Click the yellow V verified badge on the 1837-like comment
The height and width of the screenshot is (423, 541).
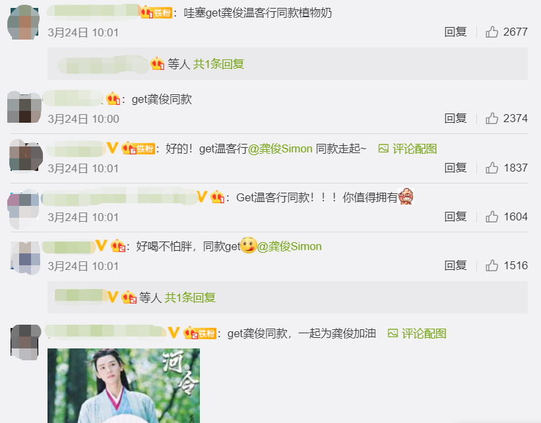[112, 148]
